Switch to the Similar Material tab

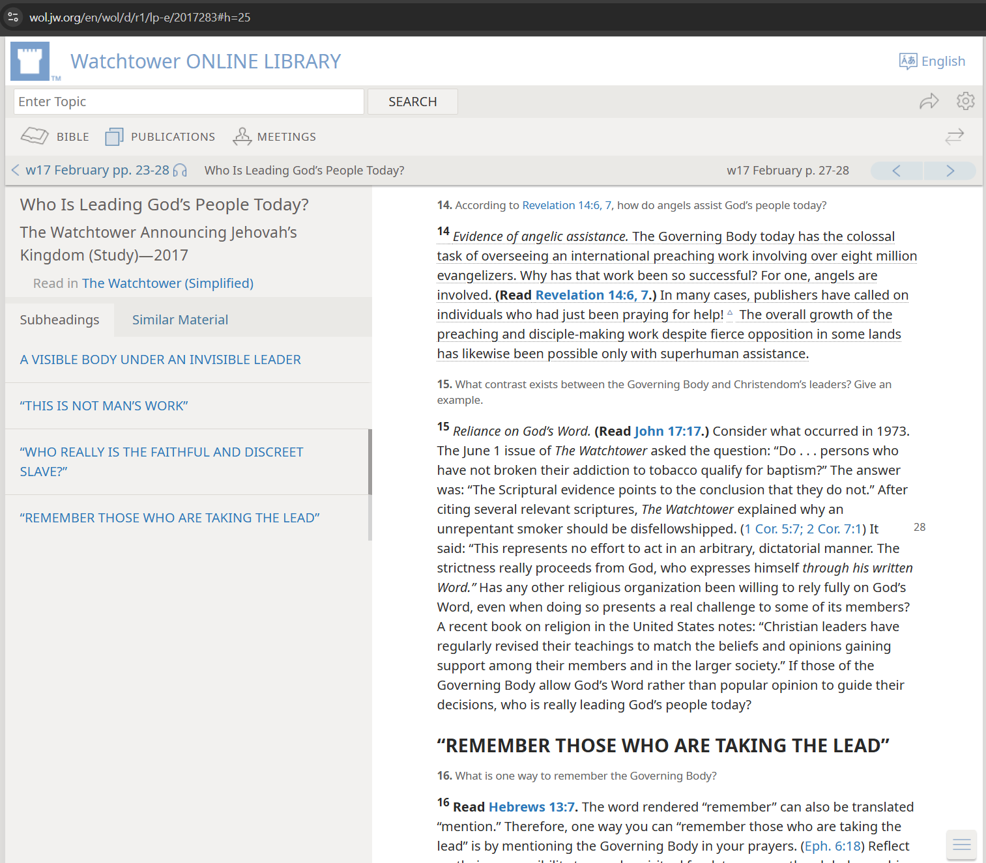[x=180, y=320]
